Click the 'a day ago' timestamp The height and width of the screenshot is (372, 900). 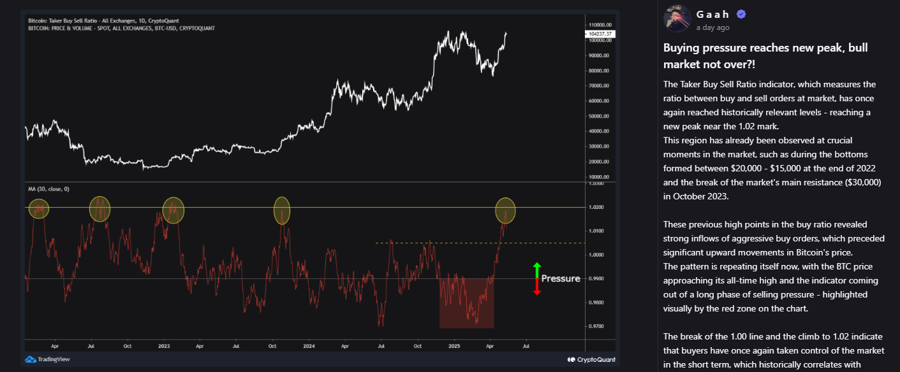[x=712, y=27]
